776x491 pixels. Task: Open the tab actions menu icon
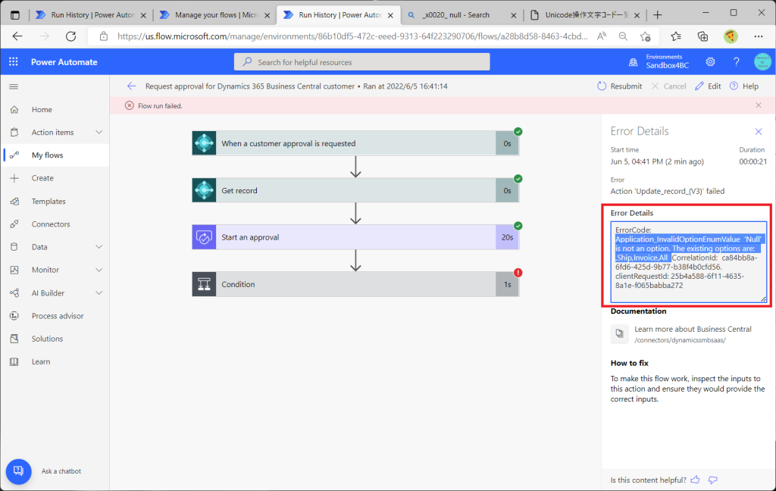point(15,15)
